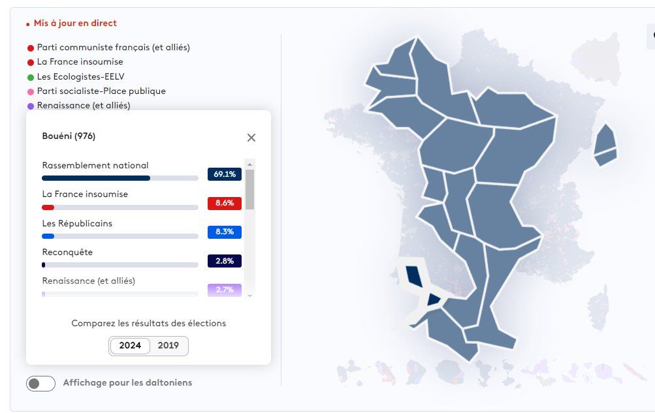Click the purple Renaissance legend dot
This screenshot has height=413, width=655.
click(31, 106)
